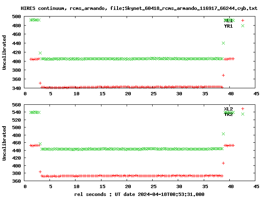264x198 pixels.
Task: Click the 500 tick label in XL1/YR1 plot
Action: tap(16, 16)
